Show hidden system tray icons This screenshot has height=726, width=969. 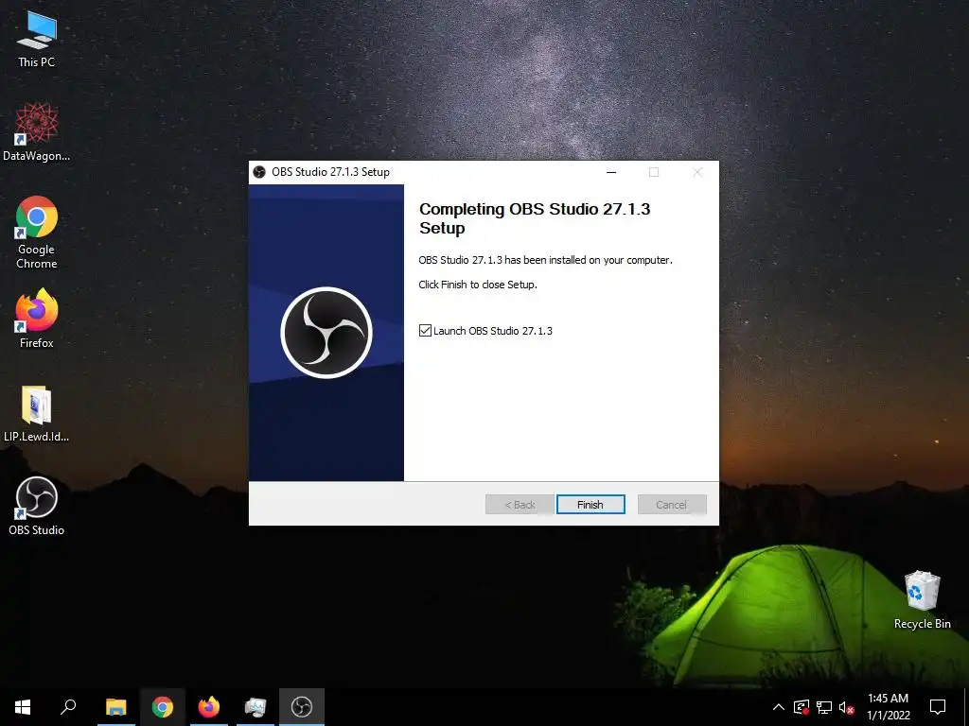tap(779, 707)
